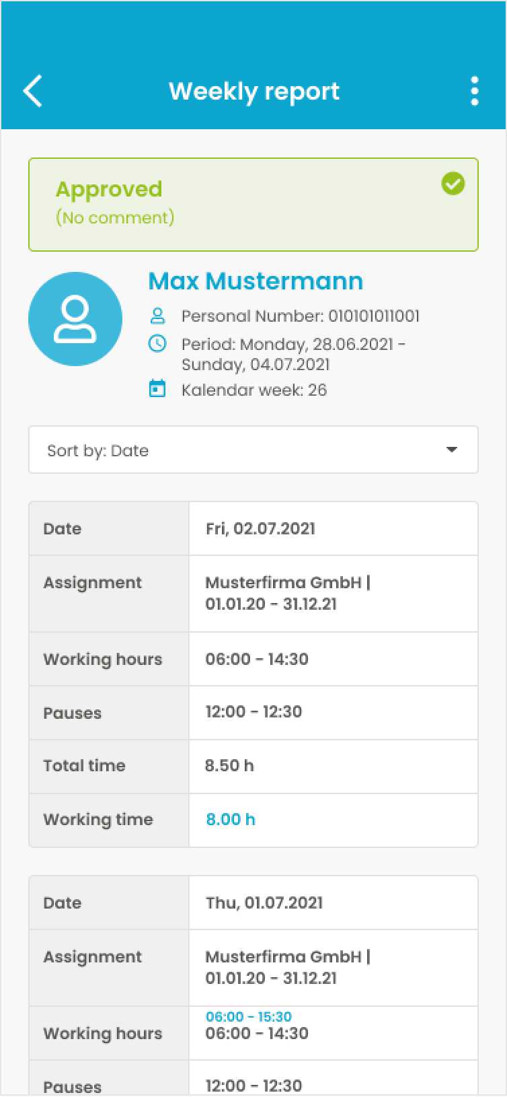This screenshot has width=507, height=1097.
Task: Select the Fri, 02.07.2021 date entry
Action: [x=260, y=528]
